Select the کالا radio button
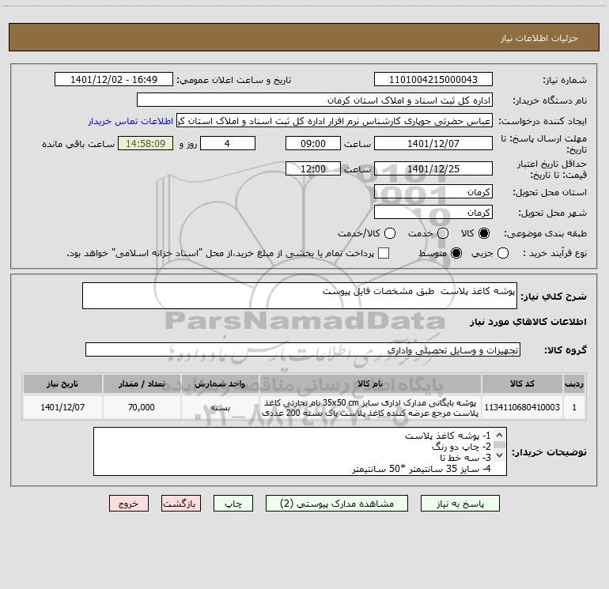This screenshot has height=589, width=609. pyautogui.click(x=484, y=233)
